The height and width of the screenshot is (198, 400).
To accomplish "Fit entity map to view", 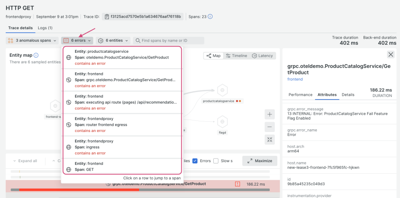I will 270,140.
